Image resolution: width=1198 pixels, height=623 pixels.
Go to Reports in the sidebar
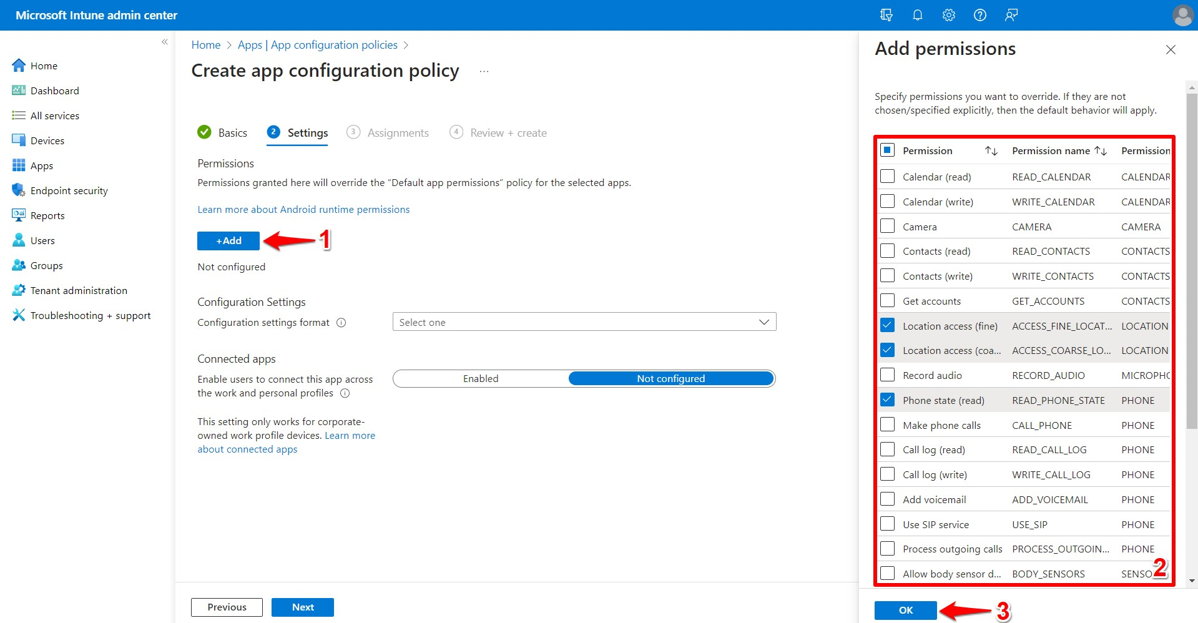(47, 215)
